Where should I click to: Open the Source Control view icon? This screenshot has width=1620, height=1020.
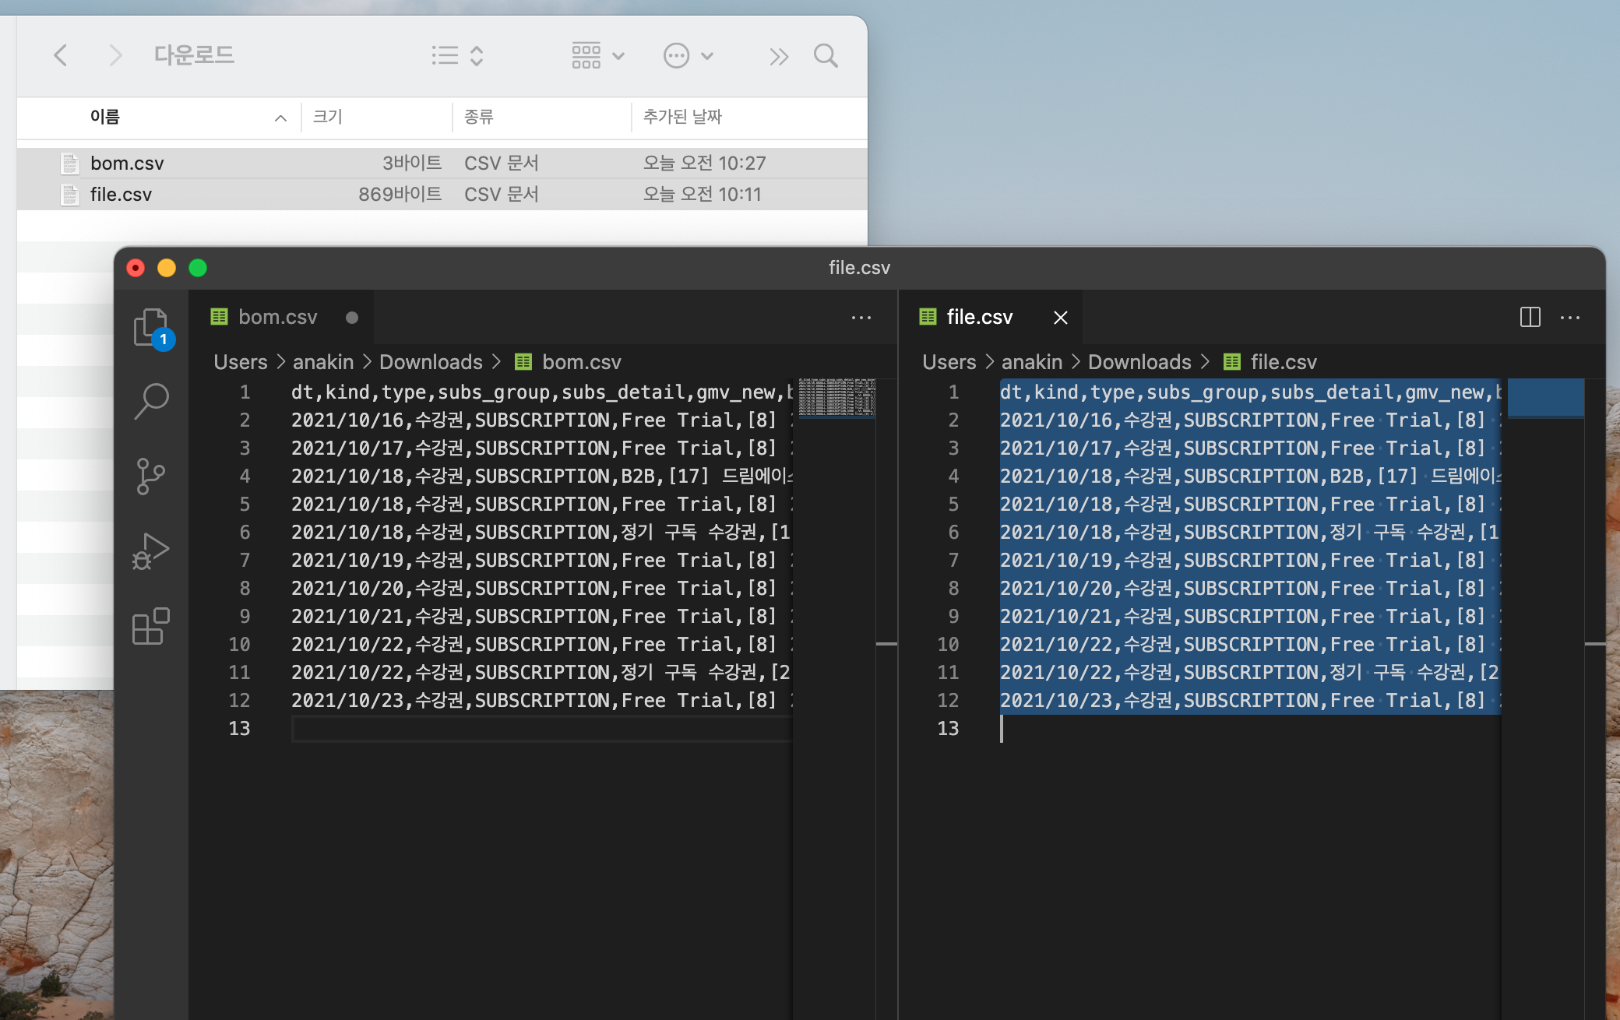coord(151,476)
